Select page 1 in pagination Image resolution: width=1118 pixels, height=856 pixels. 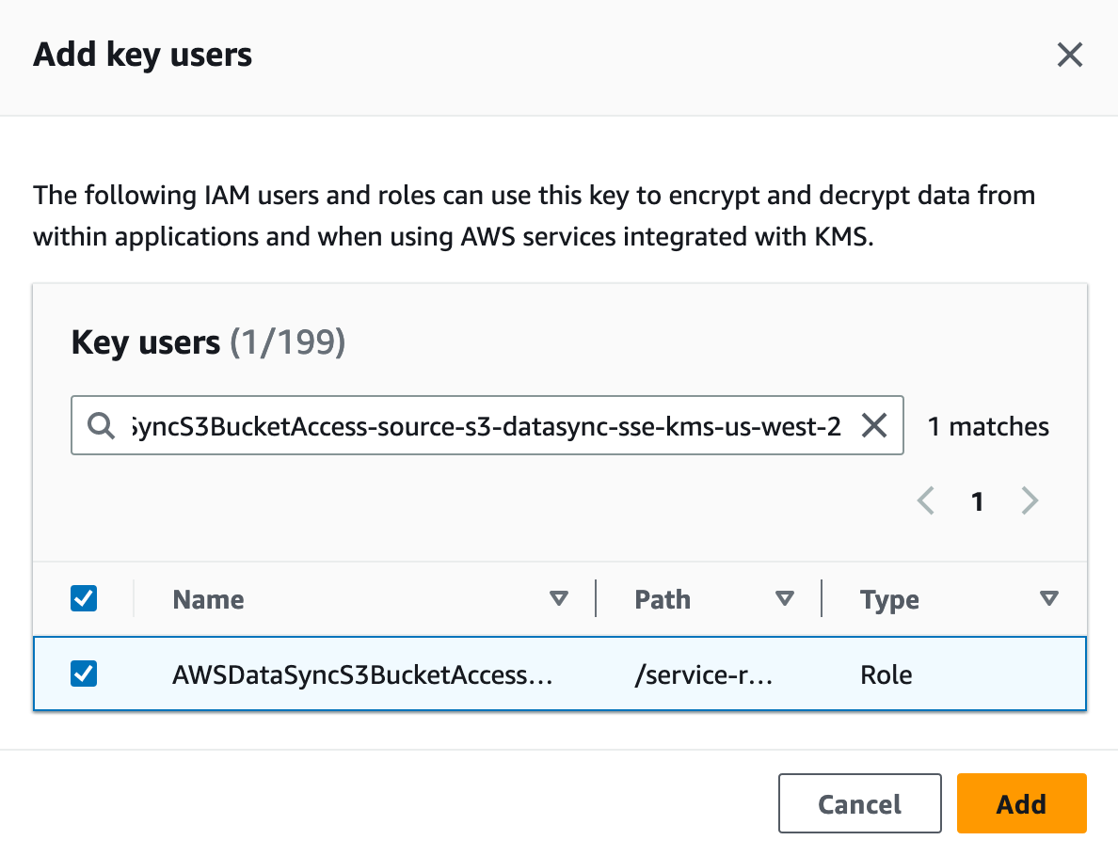pyautogui.click(x=977, y=501)
